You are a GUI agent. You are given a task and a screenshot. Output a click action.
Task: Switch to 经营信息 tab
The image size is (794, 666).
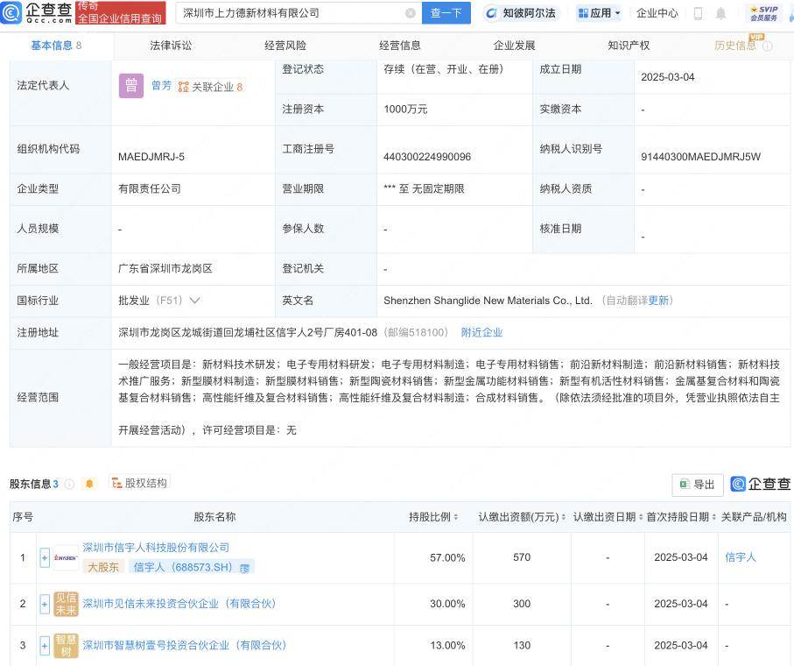[x=399, y=46]
